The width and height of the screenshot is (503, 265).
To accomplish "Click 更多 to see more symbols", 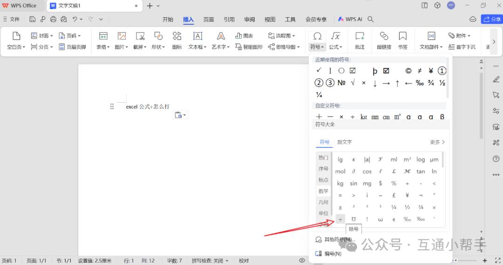I will 437,142.
